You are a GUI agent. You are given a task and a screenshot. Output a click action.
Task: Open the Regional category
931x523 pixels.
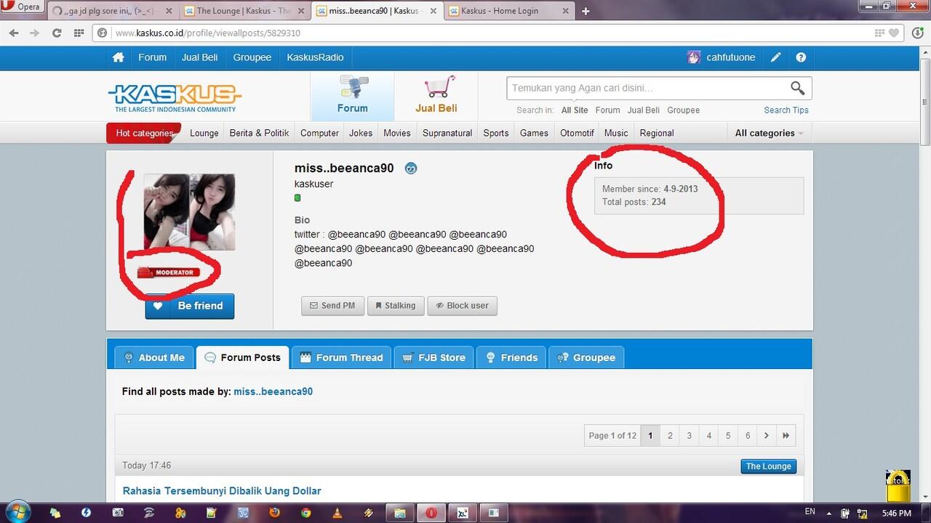657,133
